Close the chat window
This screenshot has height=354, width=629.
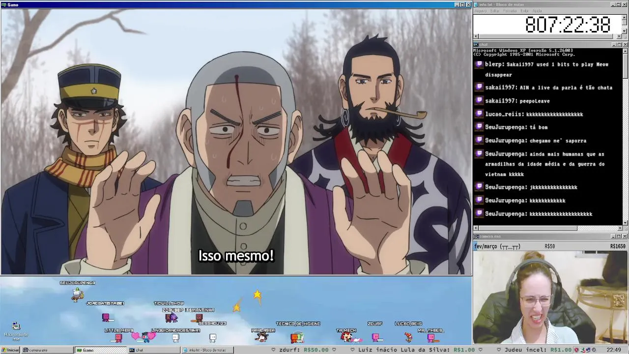625,45
